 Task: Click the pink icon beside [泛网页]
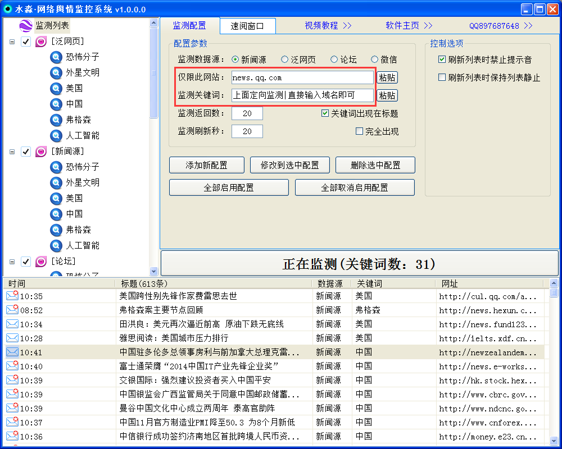(41, 42)
